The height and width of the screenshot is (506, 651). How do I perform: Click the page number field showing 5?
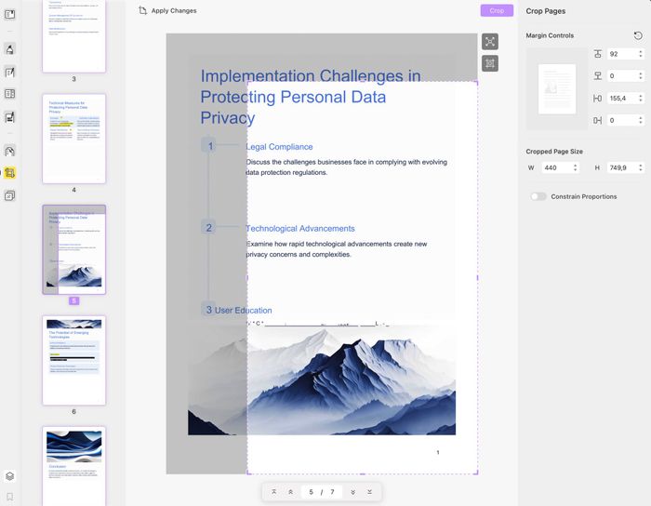coord(312,491)
